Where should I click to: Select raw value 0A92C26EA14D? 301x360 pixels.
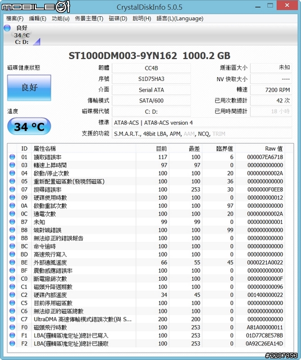264,344
